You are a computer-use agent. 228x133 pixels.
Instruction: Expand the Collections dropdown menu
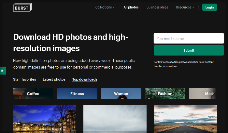[x=105, y=7]
